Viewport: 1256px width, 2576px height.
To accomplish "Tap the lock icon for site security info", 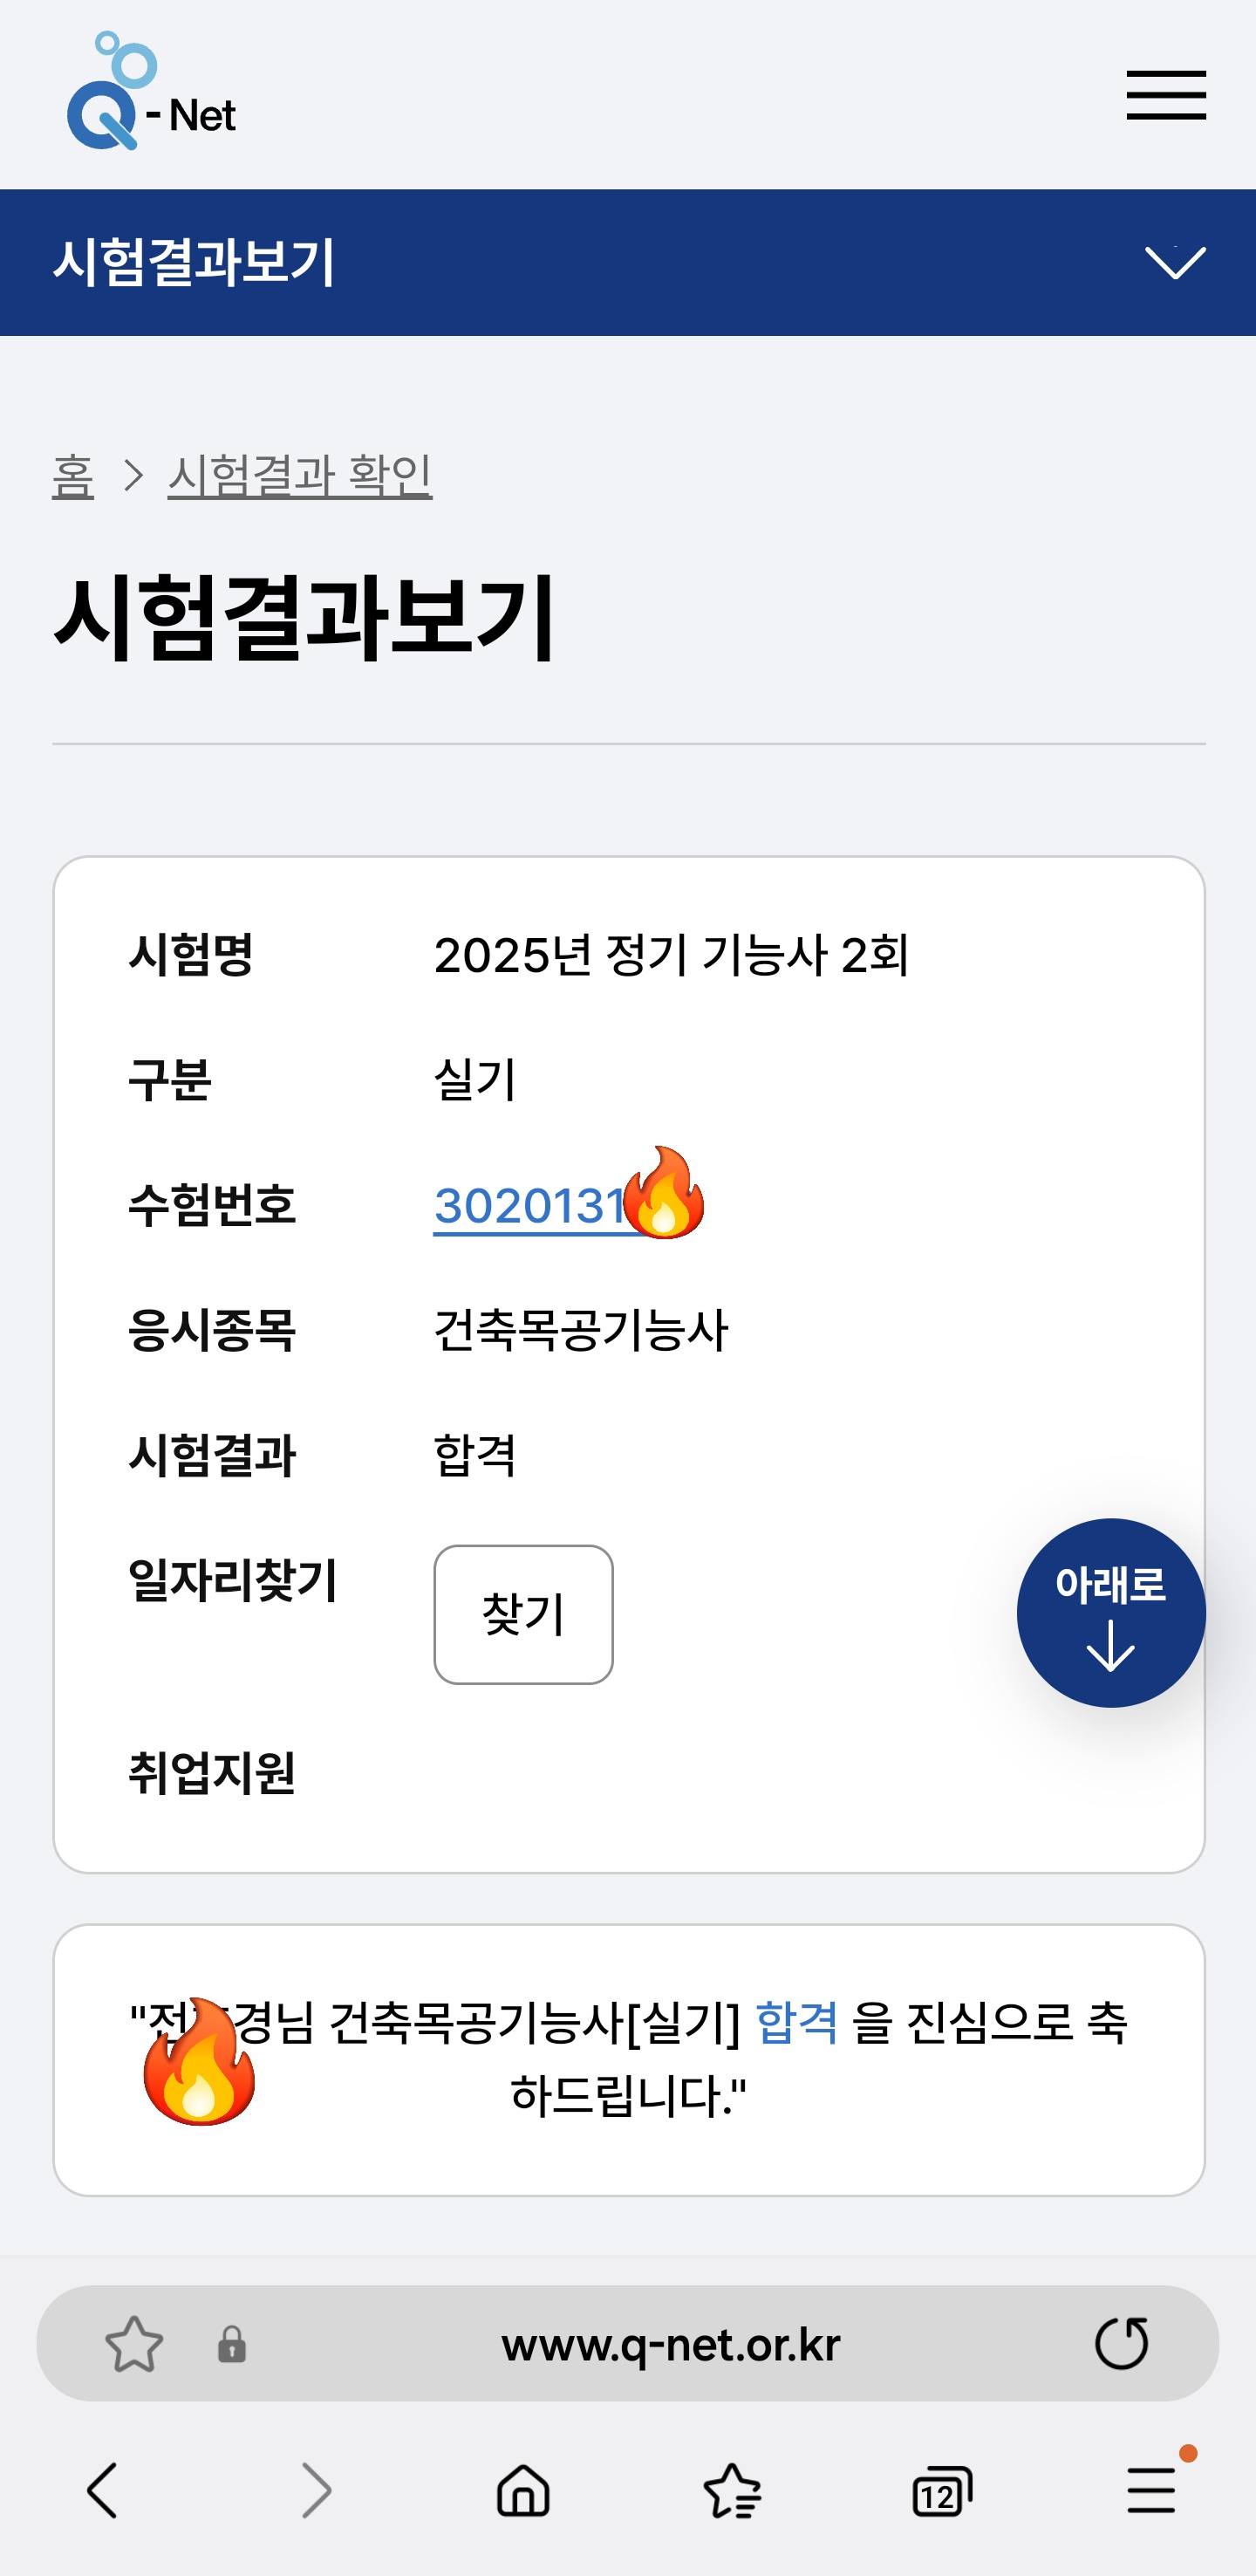I will tap(232, 2344).
